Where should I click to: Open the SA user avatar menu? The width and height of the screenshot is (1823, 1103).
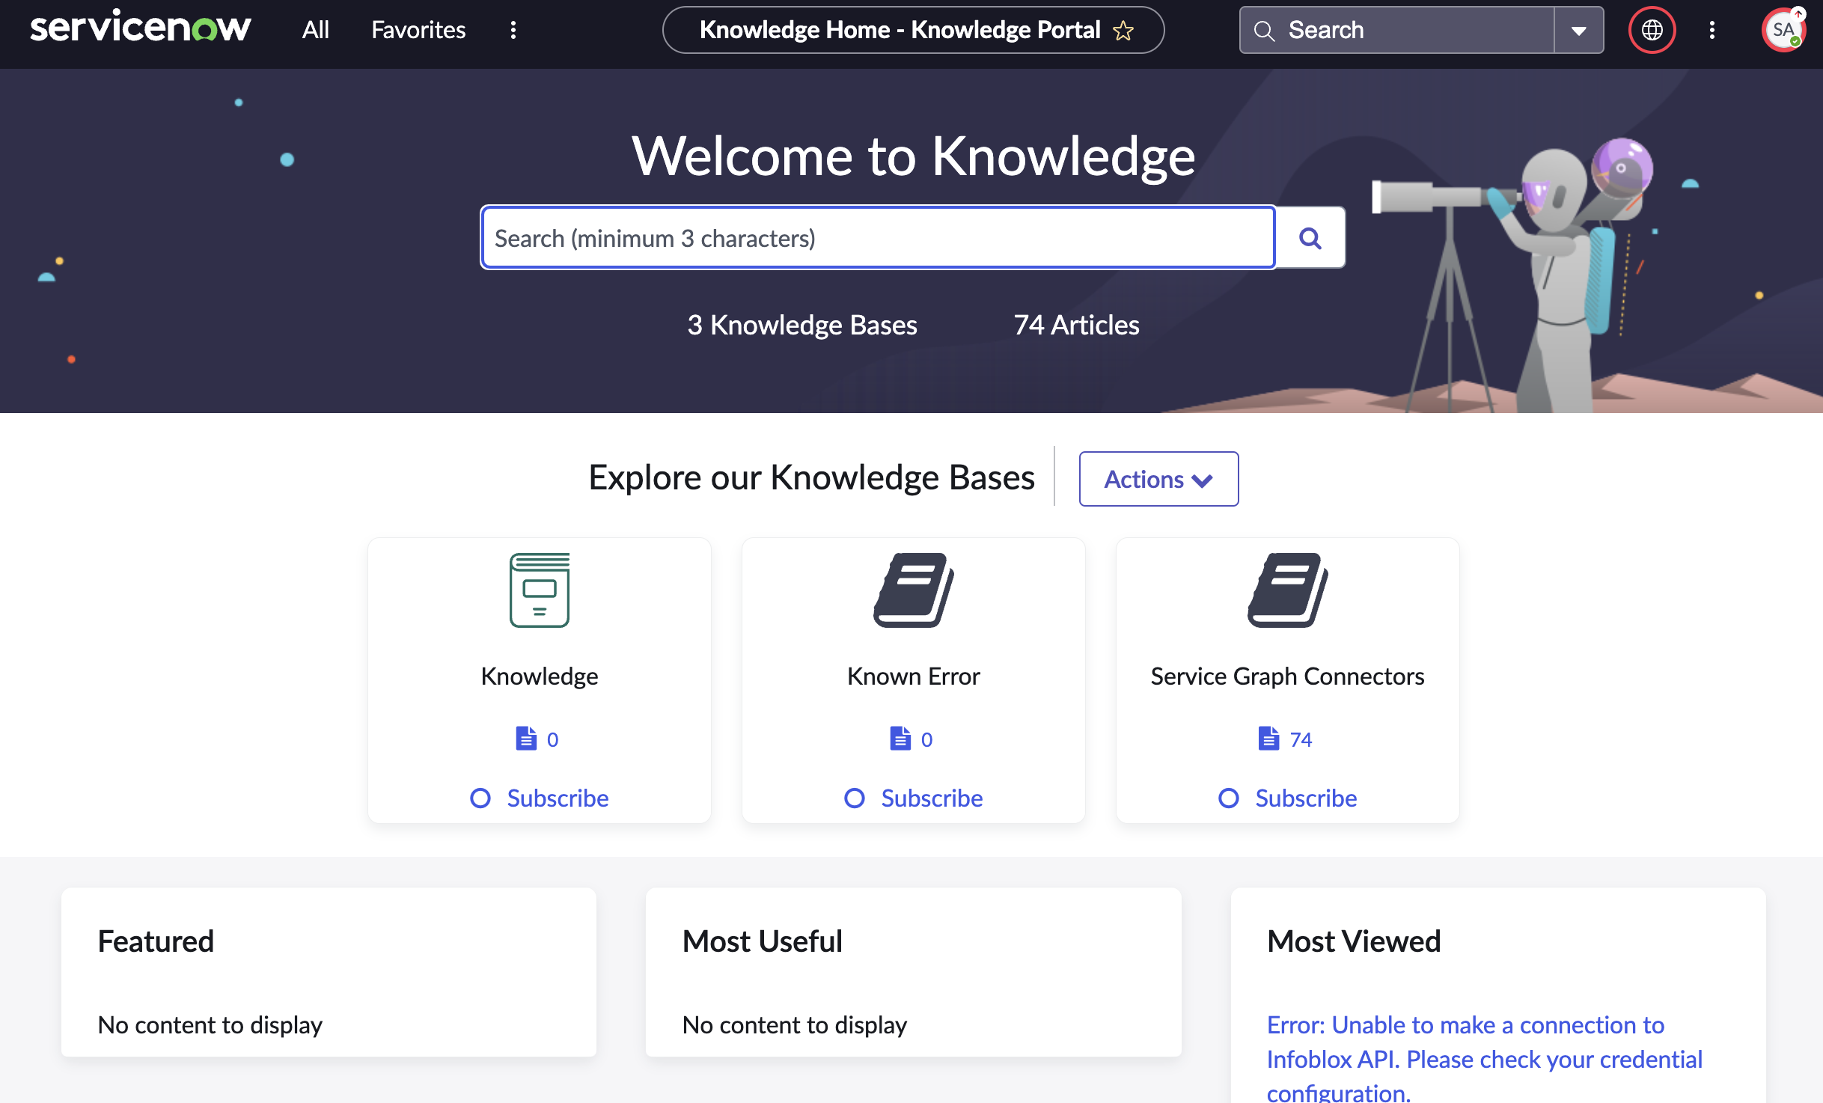coord(1783,30)
